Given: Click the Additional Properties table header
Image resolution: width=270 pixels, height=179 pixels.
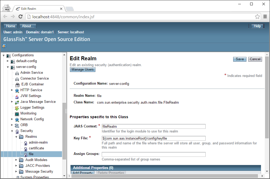Looking at the screenshot, I should pos(166,168).
